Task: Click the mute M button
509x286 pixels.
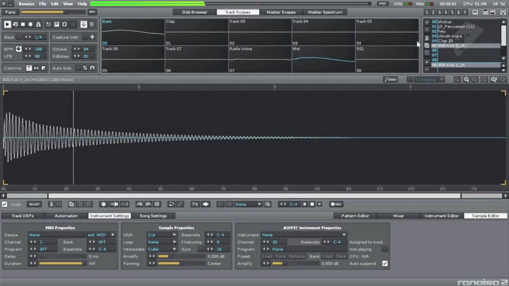Action: 92,68
